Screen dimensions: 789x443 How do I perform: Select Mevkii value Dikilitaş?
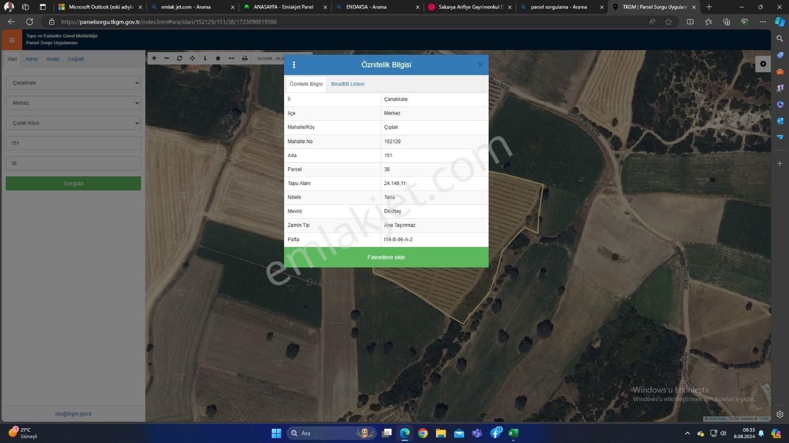[x=393, y=211]
